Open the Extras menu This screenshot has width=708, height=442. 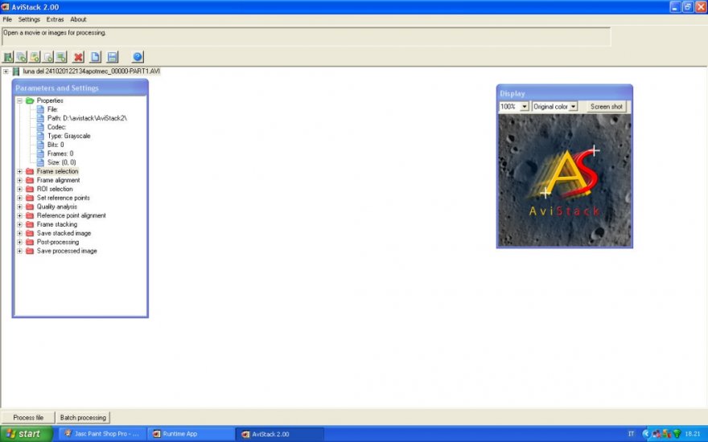55,19
